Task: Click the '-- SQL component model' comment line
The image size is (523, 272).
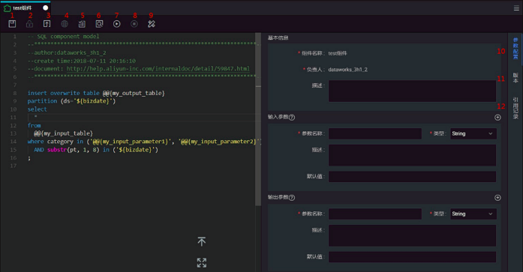Action: [63, 36]
